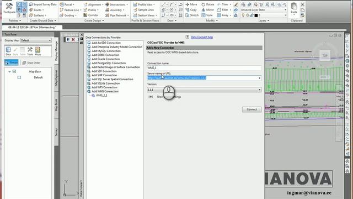Select the Feature Line tool
Image resolution: width=353 pixels, height=199 pixels.
tap(71, 10)
